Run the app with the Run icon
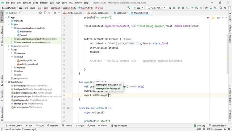 coord(170,8)
